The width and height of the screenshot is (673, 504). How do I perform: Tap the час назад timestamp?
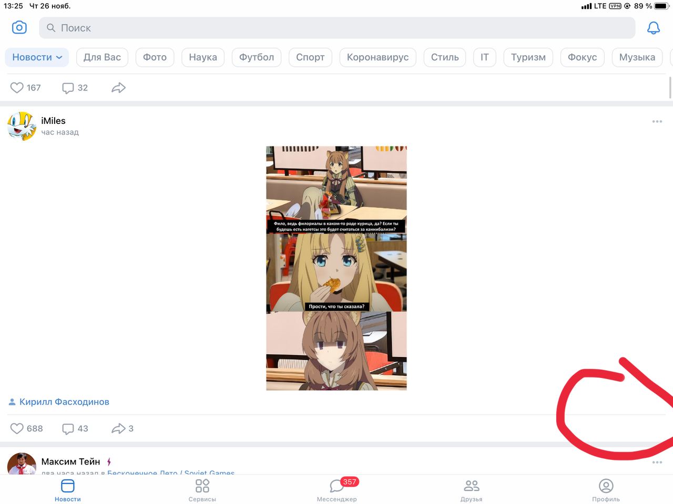(x=60, y=132)
